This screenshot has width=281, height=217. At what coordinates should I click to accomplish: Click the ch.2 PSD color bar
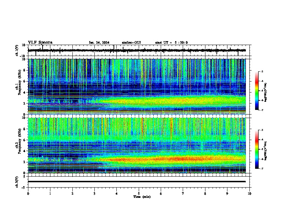point(257,149)
